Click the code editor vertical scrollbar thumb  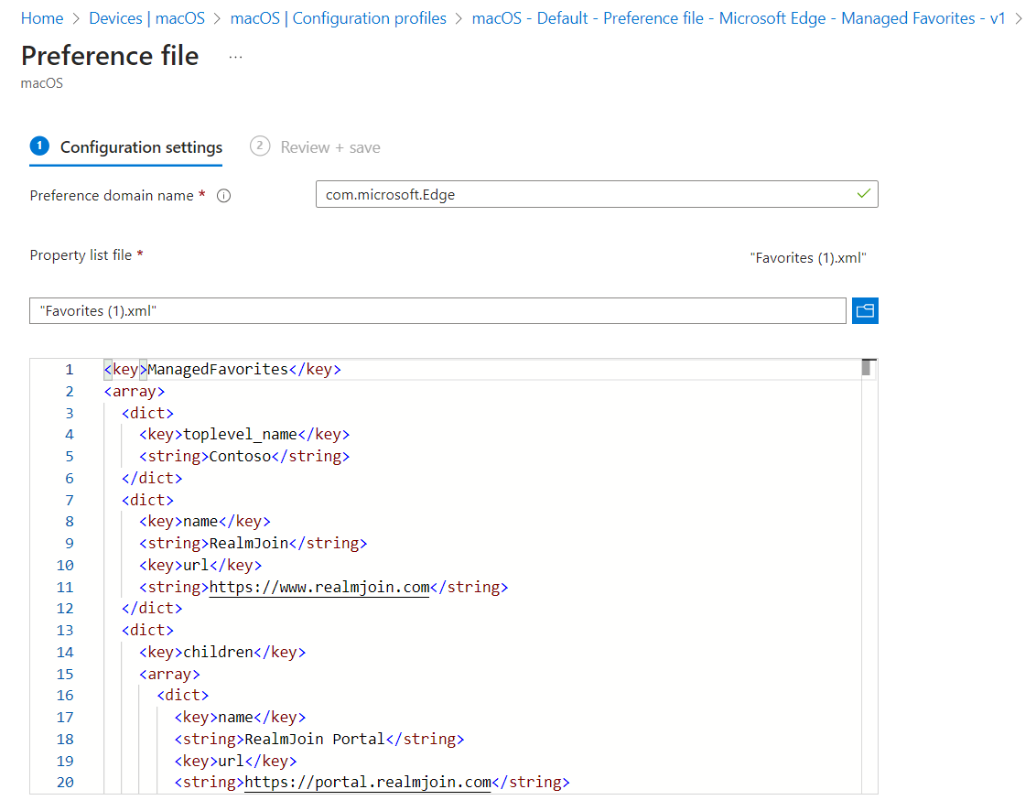pyautogui.click(x=867, y=368)
